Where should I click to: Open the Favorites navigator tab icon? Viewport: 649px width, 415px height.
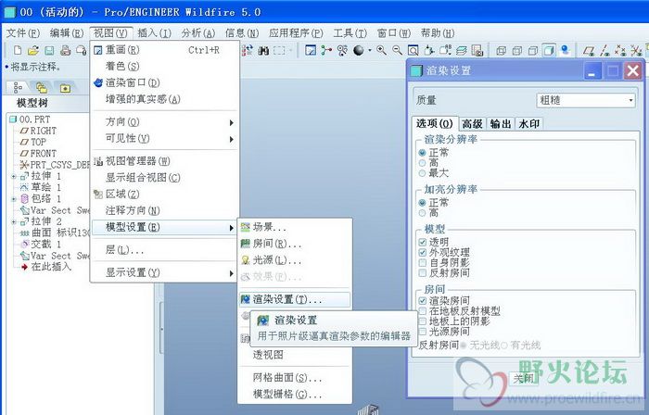tap(66, 88)
